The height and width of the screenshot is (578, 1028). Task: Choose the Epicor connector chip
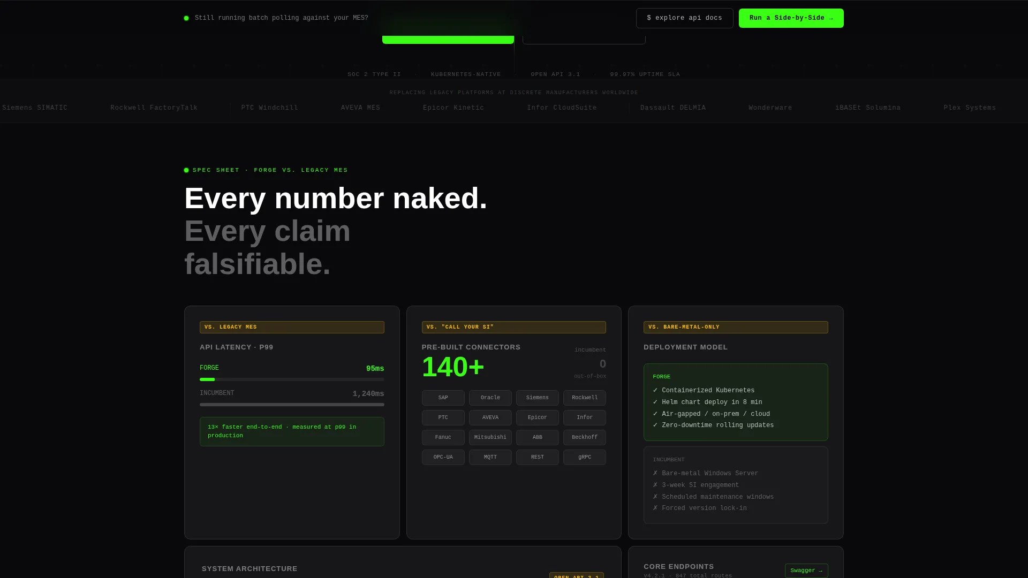[537, 417]
